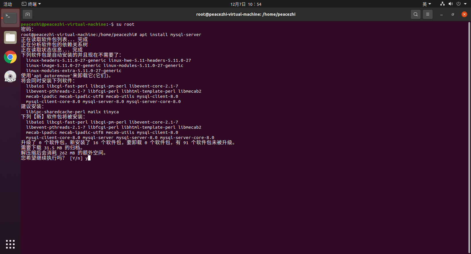
Task: Click the '建议安装:' heading line
Action: pyautogui.click(x=32, y=106)
